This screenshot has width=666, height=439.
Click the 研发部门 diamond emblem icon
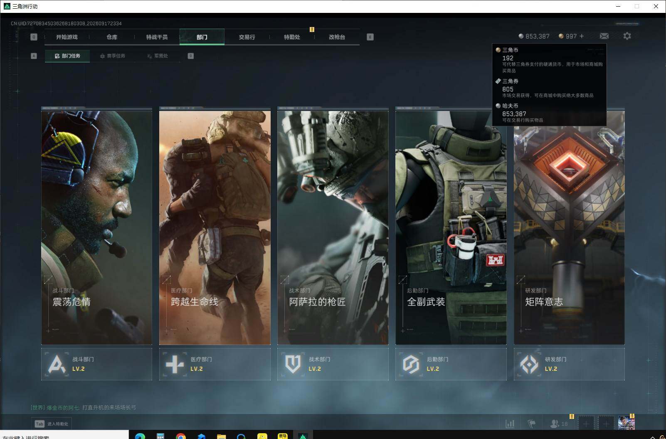coord(529,365)
